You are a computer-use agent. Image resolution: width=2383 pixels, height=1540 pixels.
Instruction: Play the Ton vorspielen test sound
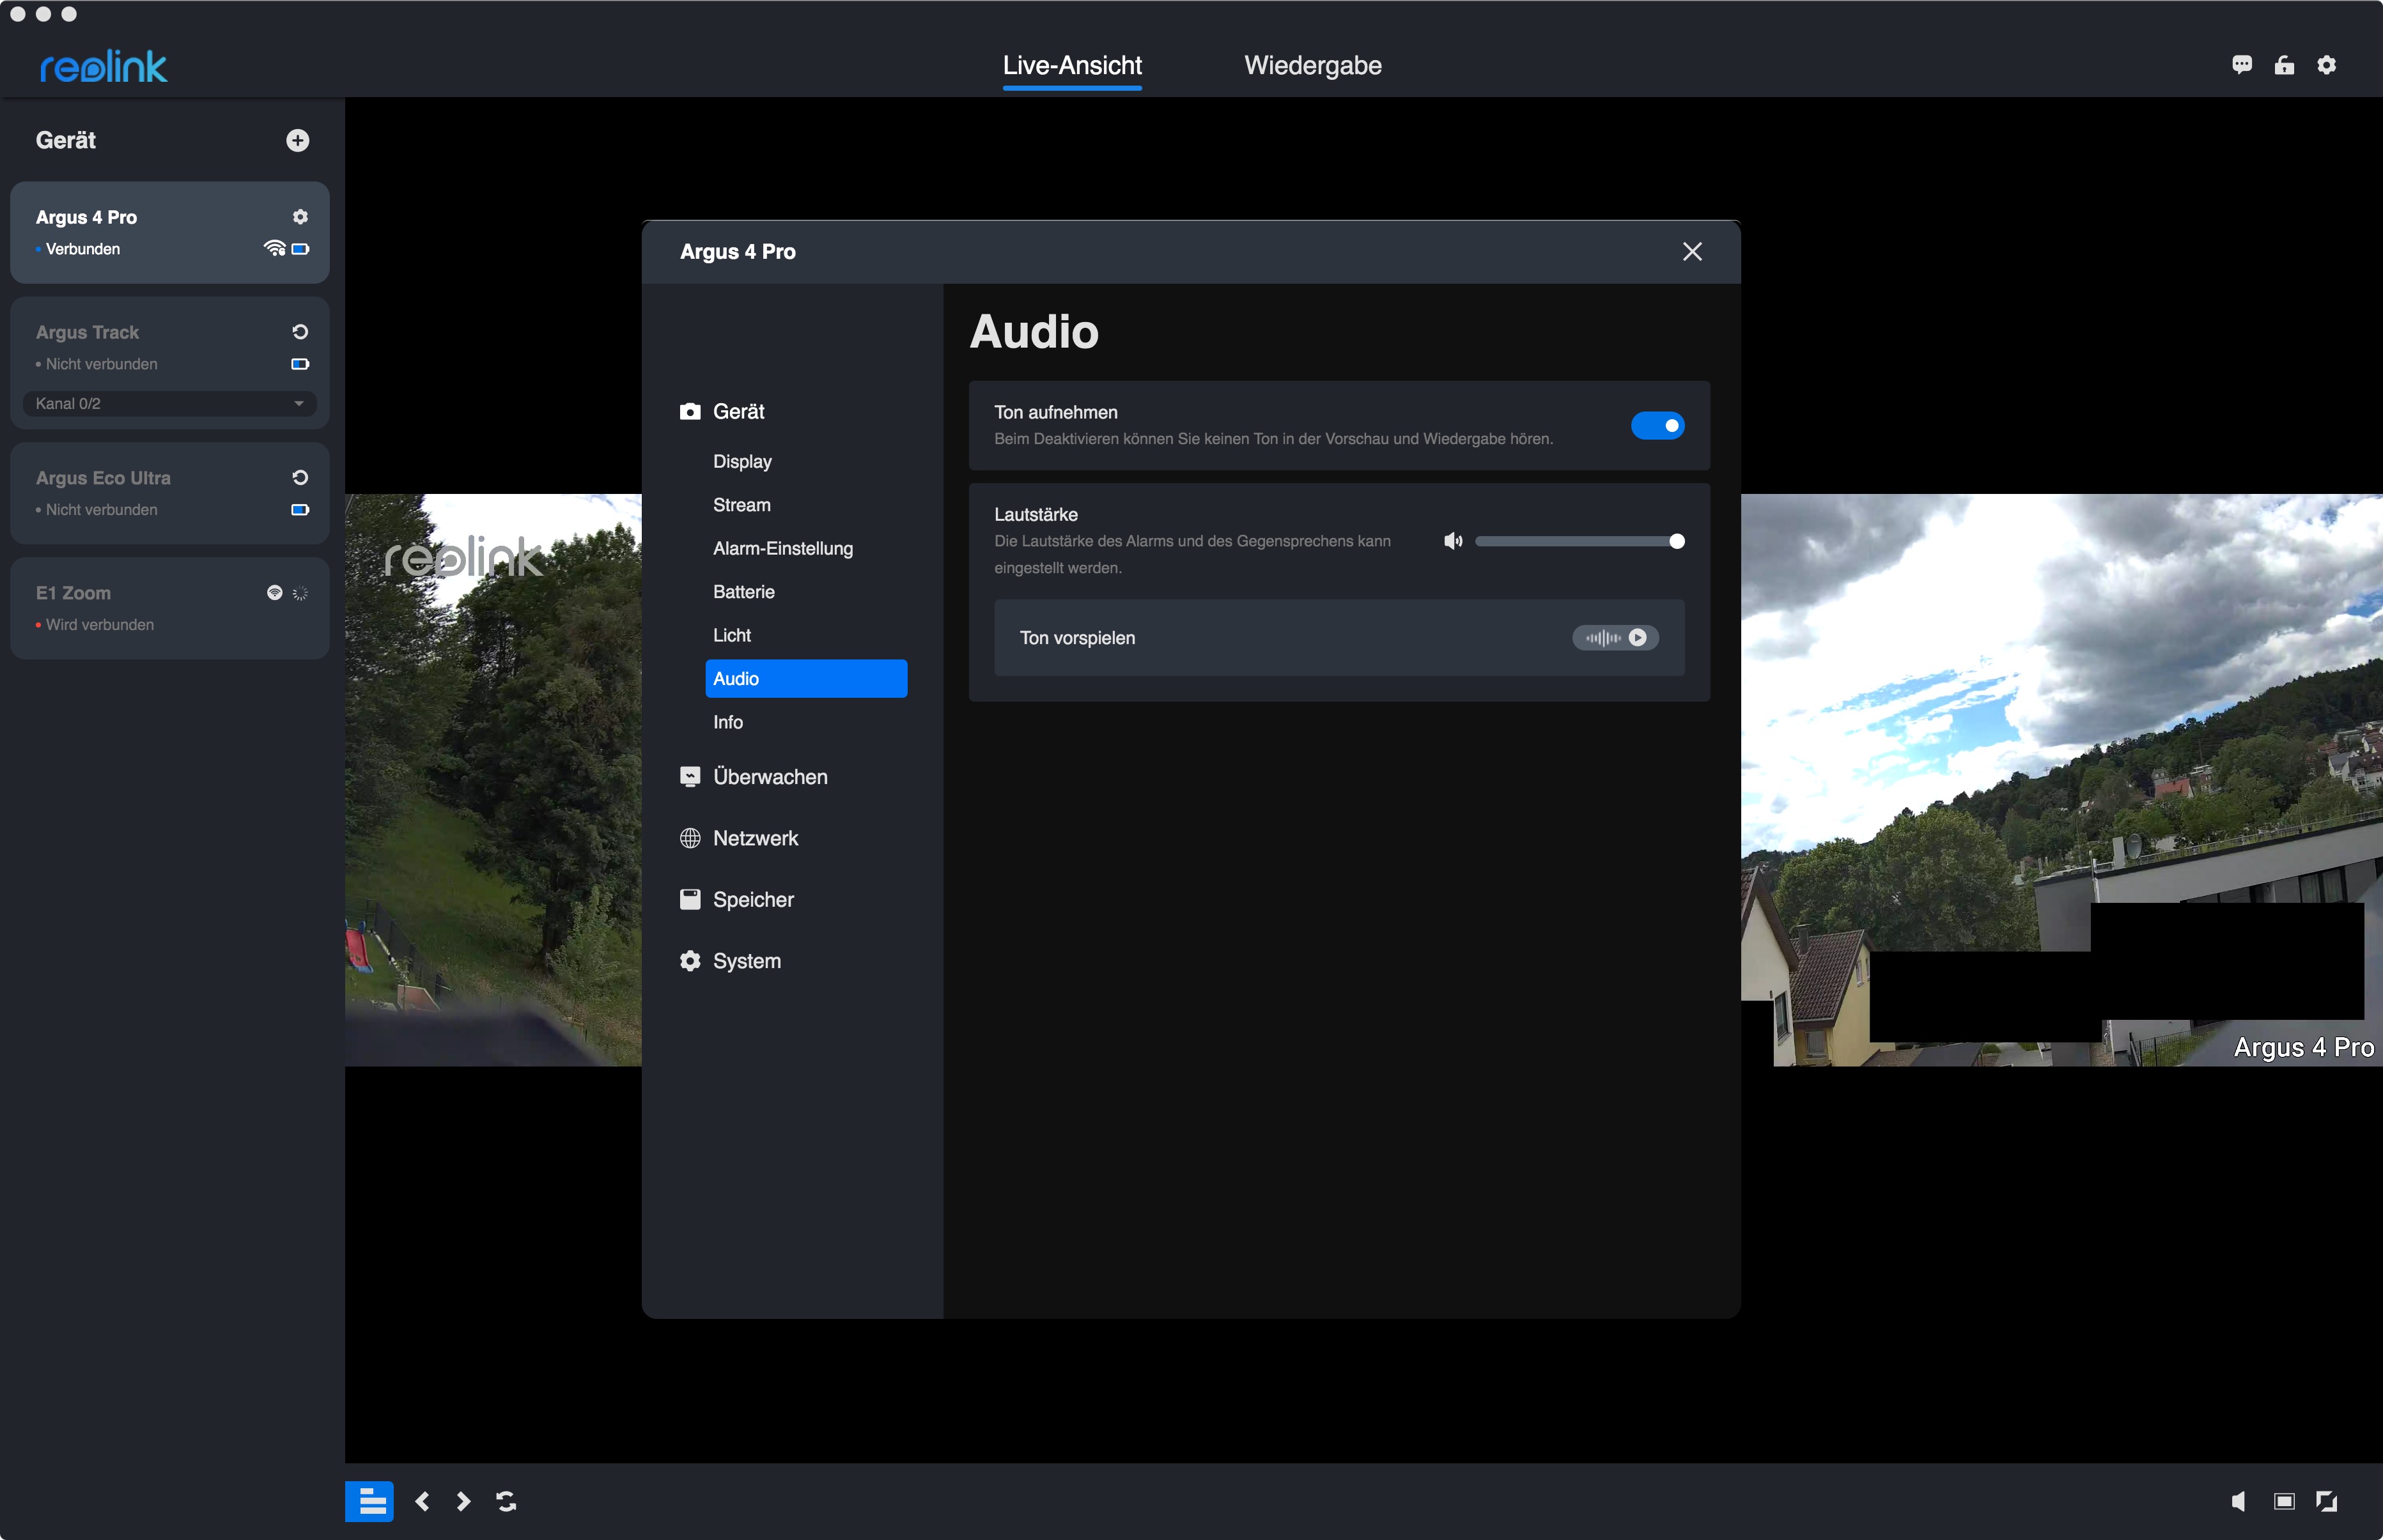[x=1636, y=638]
